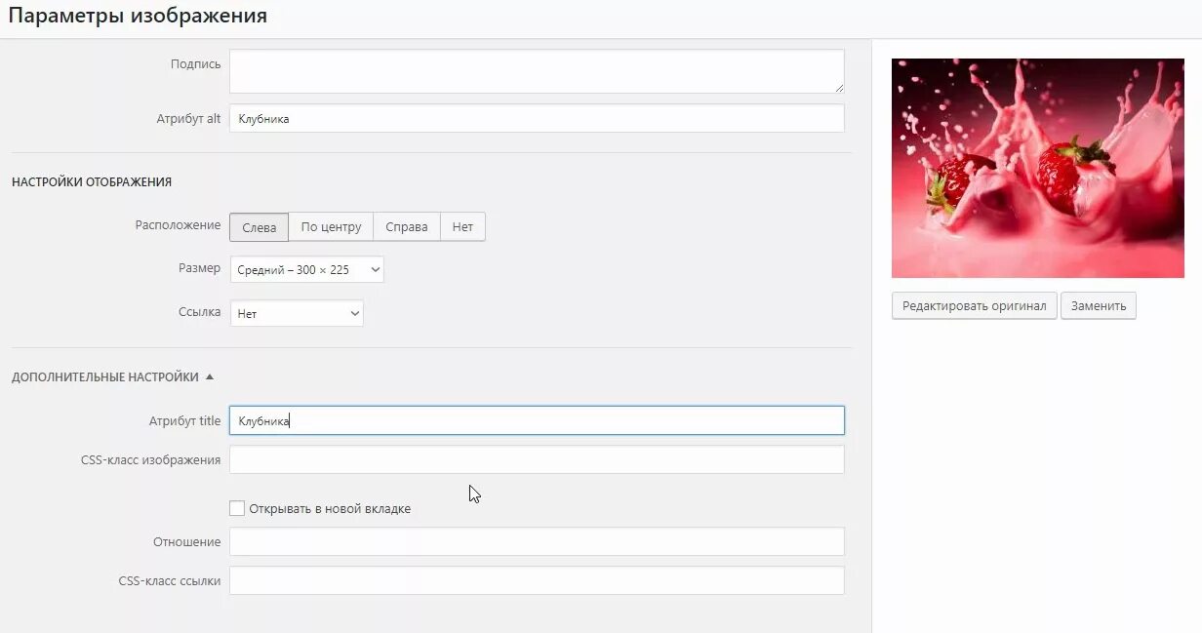The height and width of the screenshot is (633, 1202).
Task: Click the Открывать в новой вкладке label
Action: 330,508
